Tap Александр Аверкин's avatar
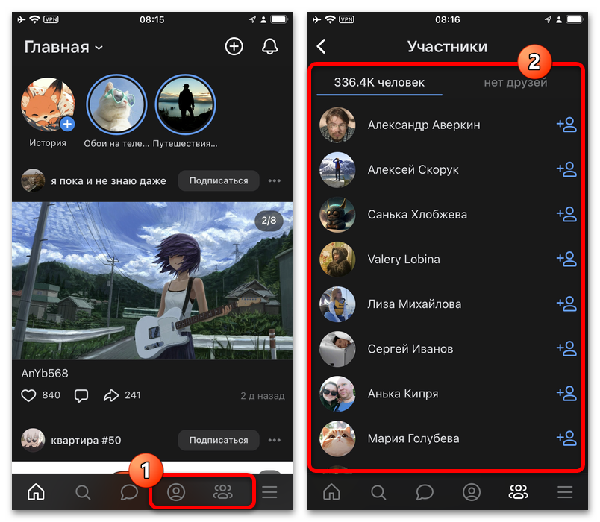Viewport: 600px width, 522px height. pos(337,125)
